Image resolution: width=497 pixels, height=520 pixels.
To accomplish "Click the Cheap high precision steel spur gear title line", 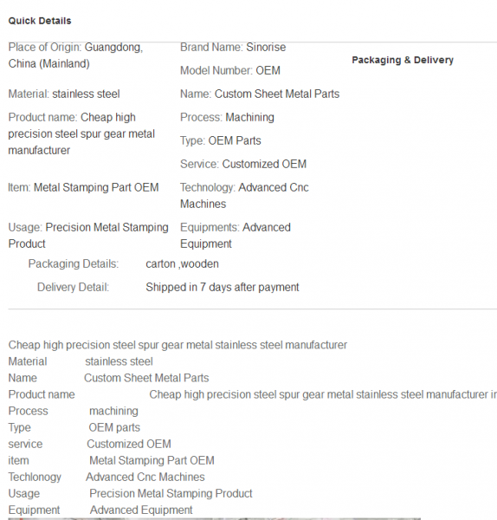I will click(x=177, y=345).
